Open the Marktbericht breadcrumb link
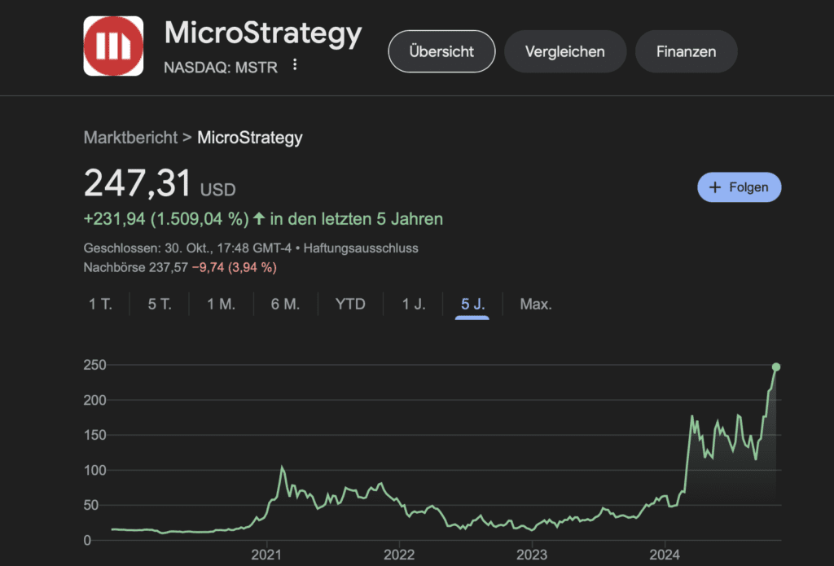The width and height of the screenshot is (834, 566). point(130,138)
